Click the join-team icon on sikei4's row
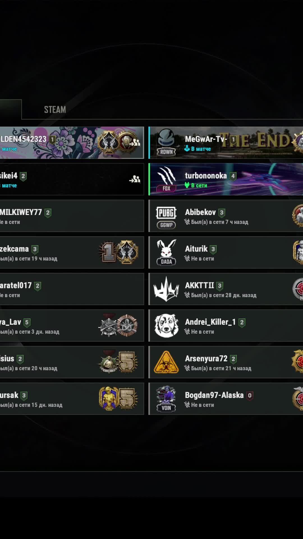Image resolution: width=303 pixels, height=539 pixels. 135,179
